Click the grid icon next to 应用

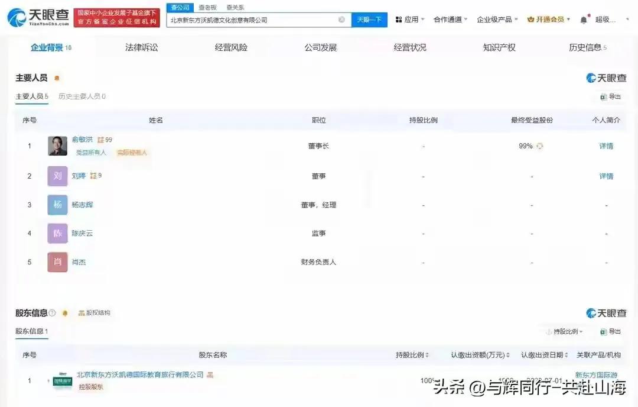(x=399, y=20)
